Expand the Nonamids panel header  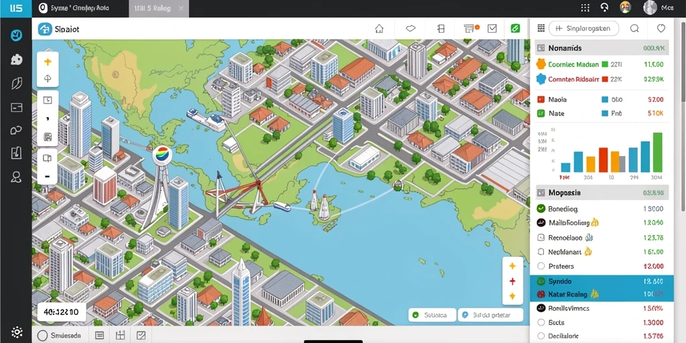[602, 48]
